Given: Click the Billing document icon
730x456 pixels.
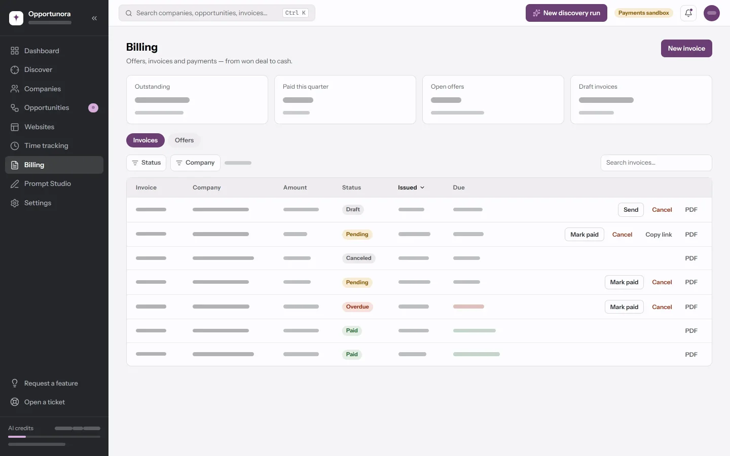Looking at the screenshot, I should [15, 165].
